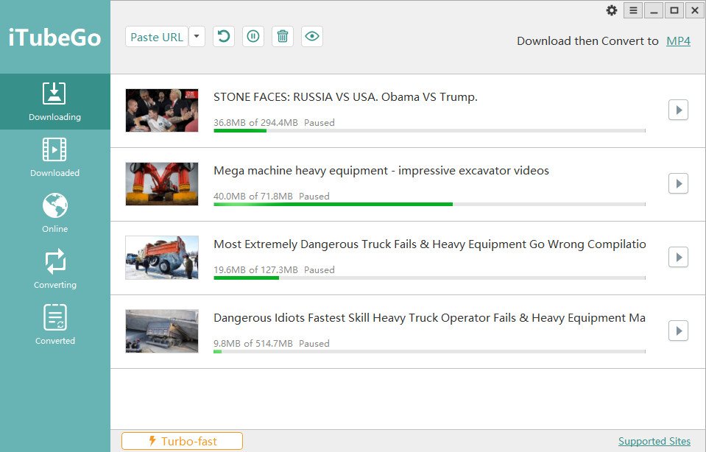Image resolution: width=706 pixels, height=452 pixels.
Task: Resume the STONE FACES video download
Action: click(x=678, y=110)
